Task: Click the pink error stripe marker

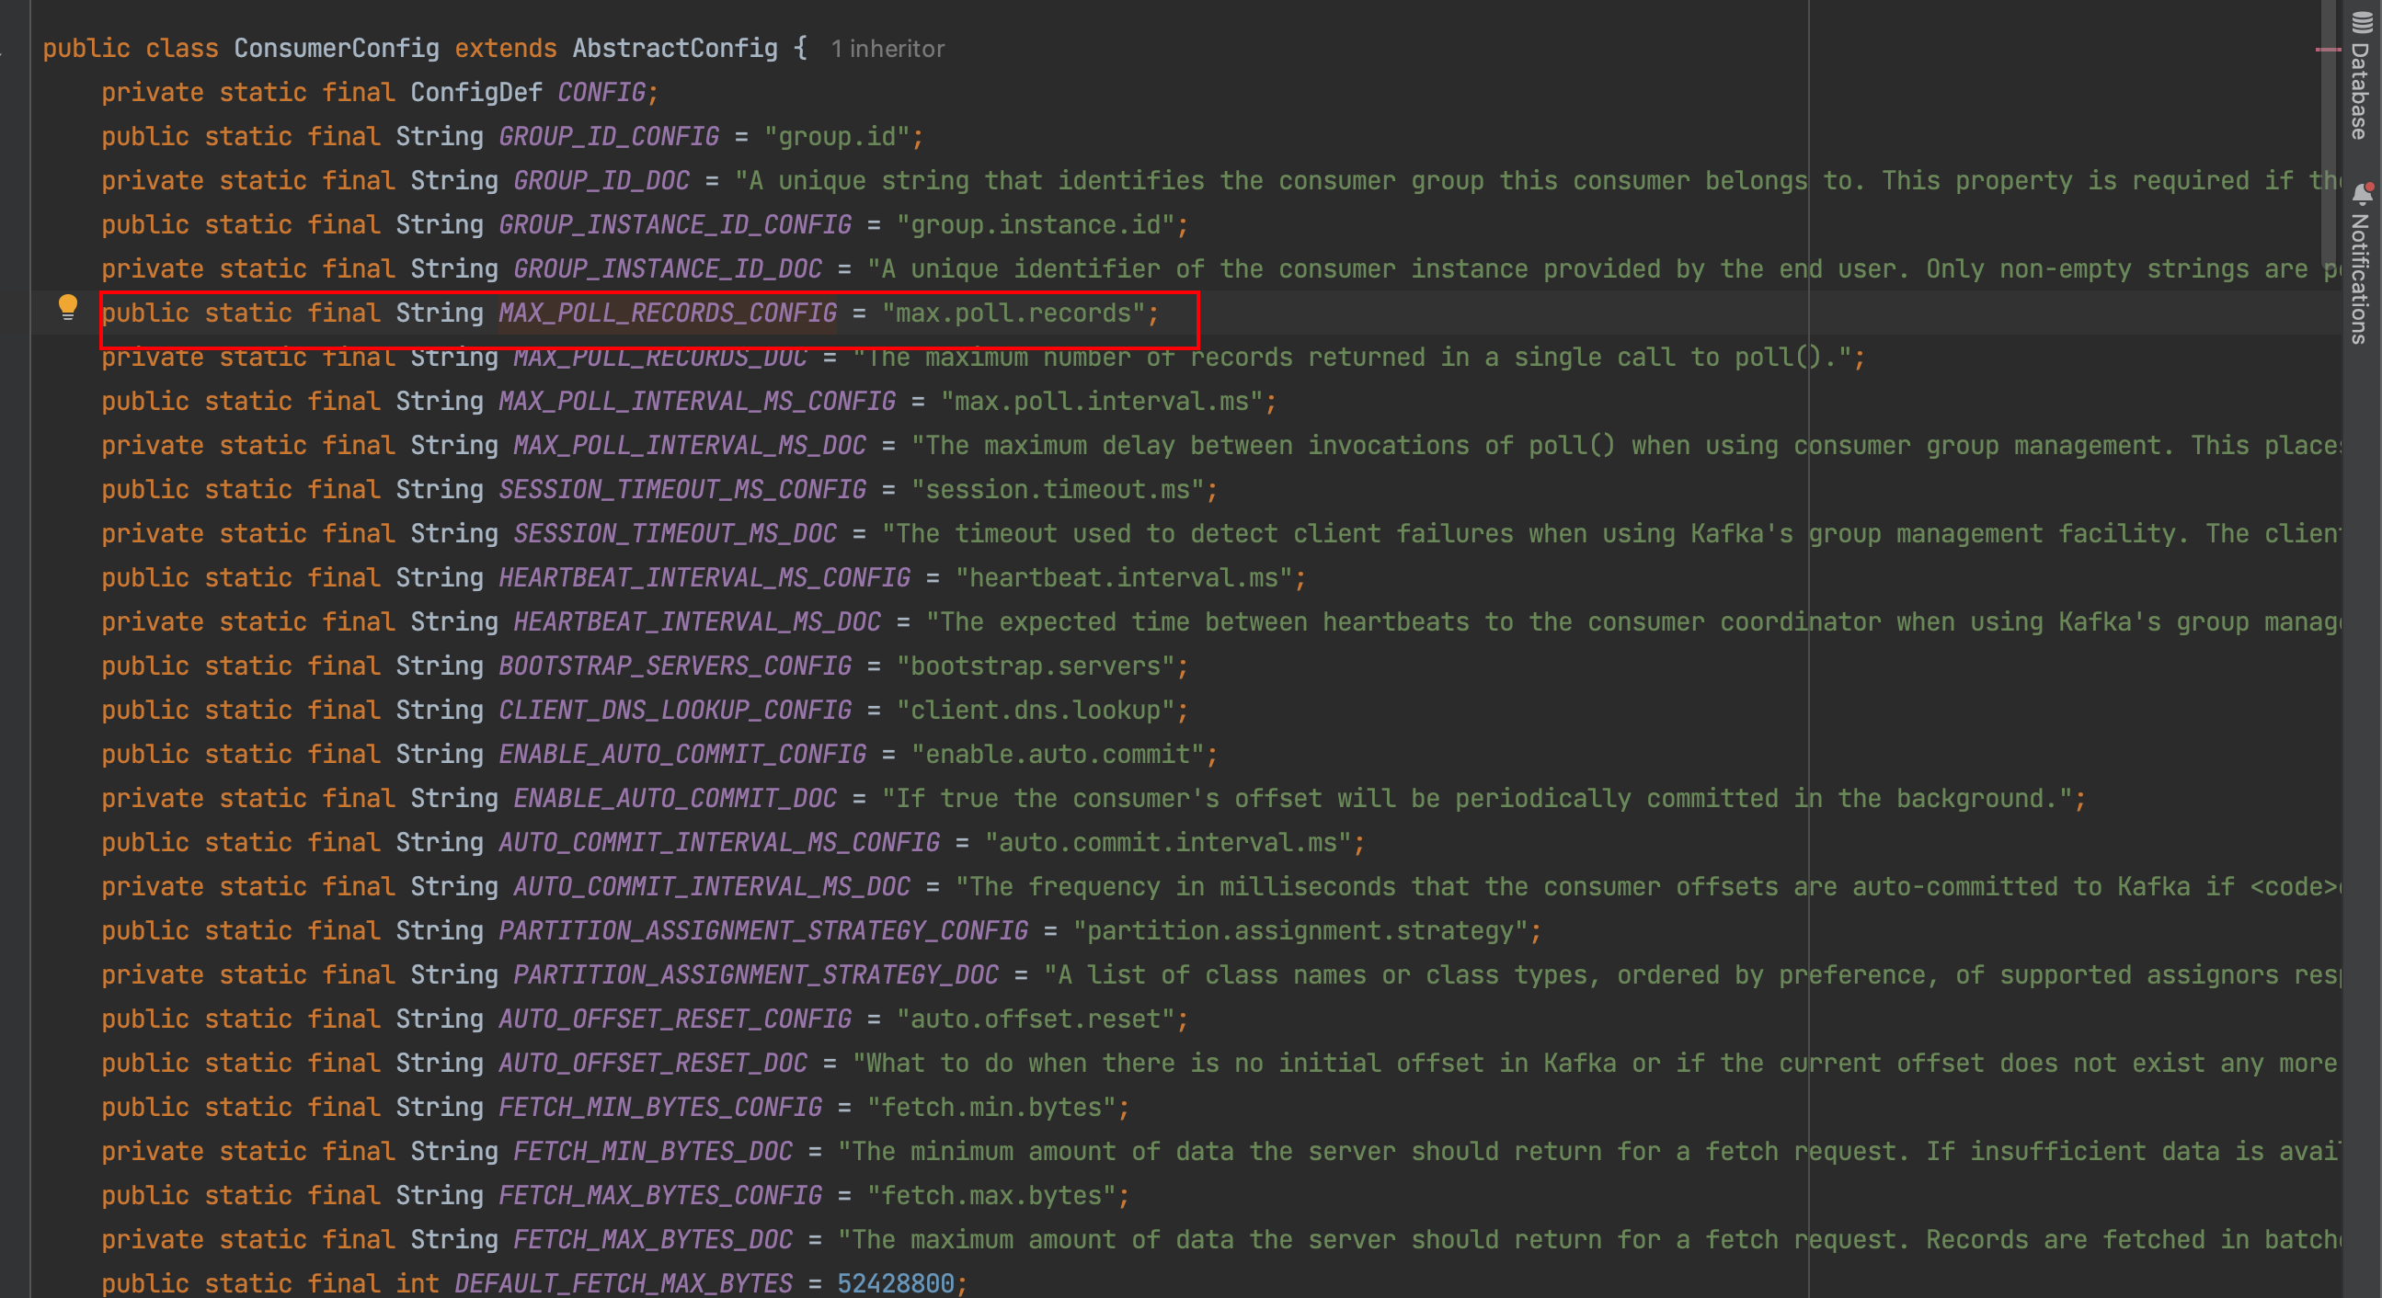Action: [2328, 50]
